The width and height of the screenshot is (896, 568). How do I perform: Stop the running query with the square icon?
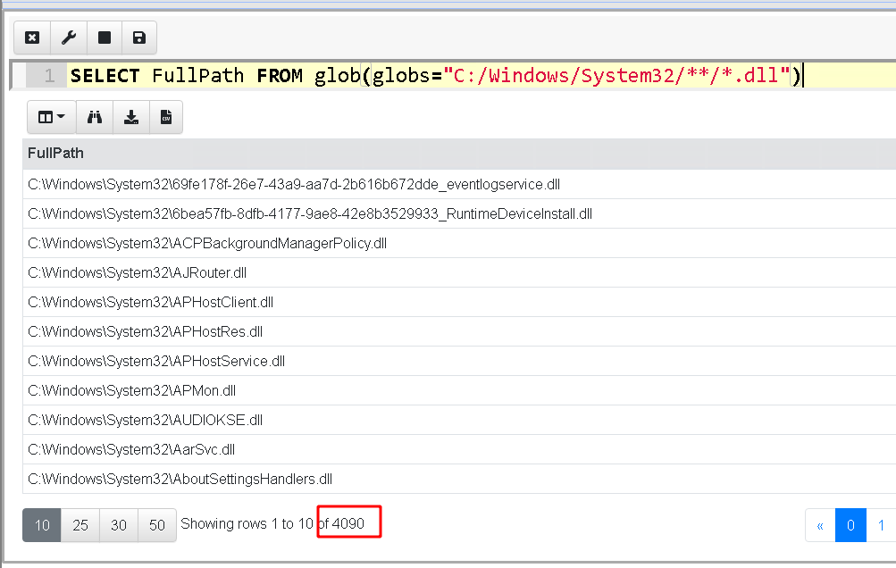coord(104,38)
